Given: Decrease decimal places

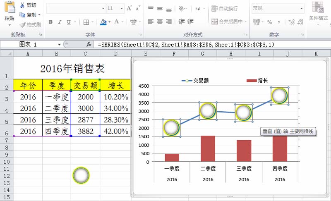Looking at the screenshot, I should pos(300,22).
